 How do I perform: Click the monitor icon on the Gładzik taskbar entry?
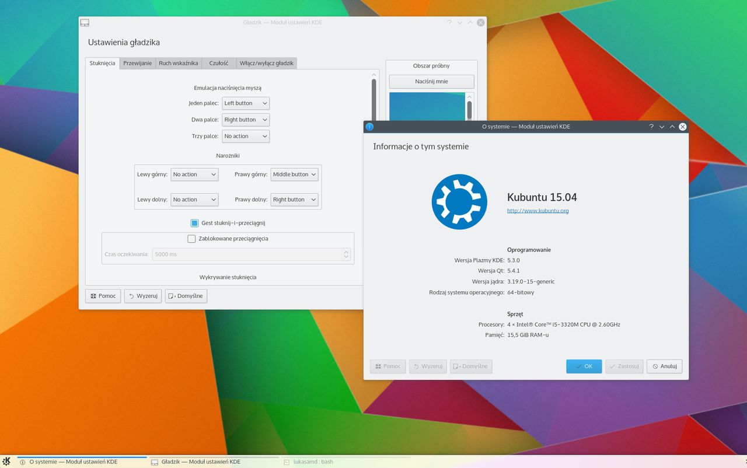coord(153,462)
